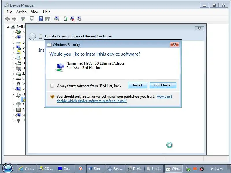The image size is (231, 173).
Task: Select the RAIN computer root node icon
Action: coord(13,27)
